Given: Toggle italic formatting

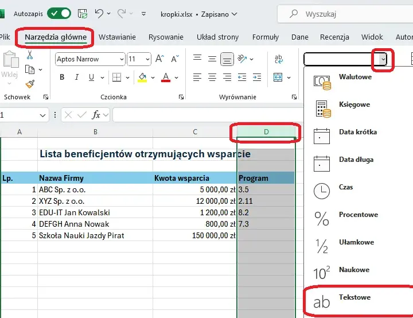Looking at the screenshot, I should pos(77,77).
